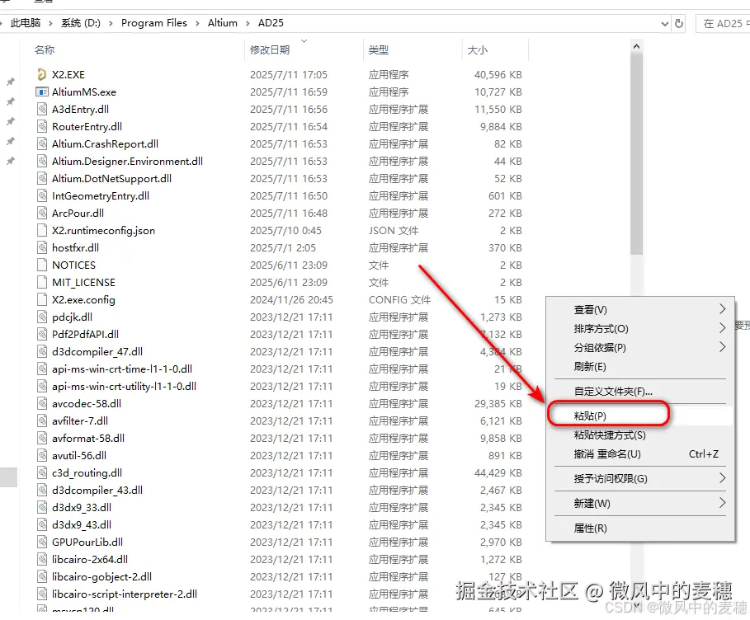This screenshot has height=620, width=750.
Task: Select the d3dcompiler_43.dll file name
Action: (x=97, y=490)
